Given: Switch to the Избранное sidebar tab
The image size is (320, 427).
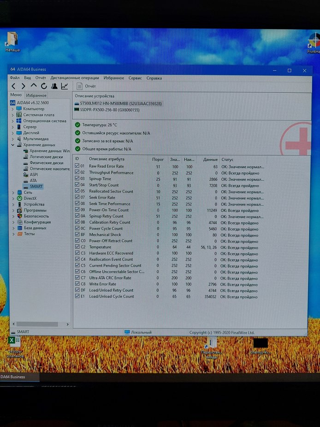Looking at the screenshot, I should pos(36,95).
